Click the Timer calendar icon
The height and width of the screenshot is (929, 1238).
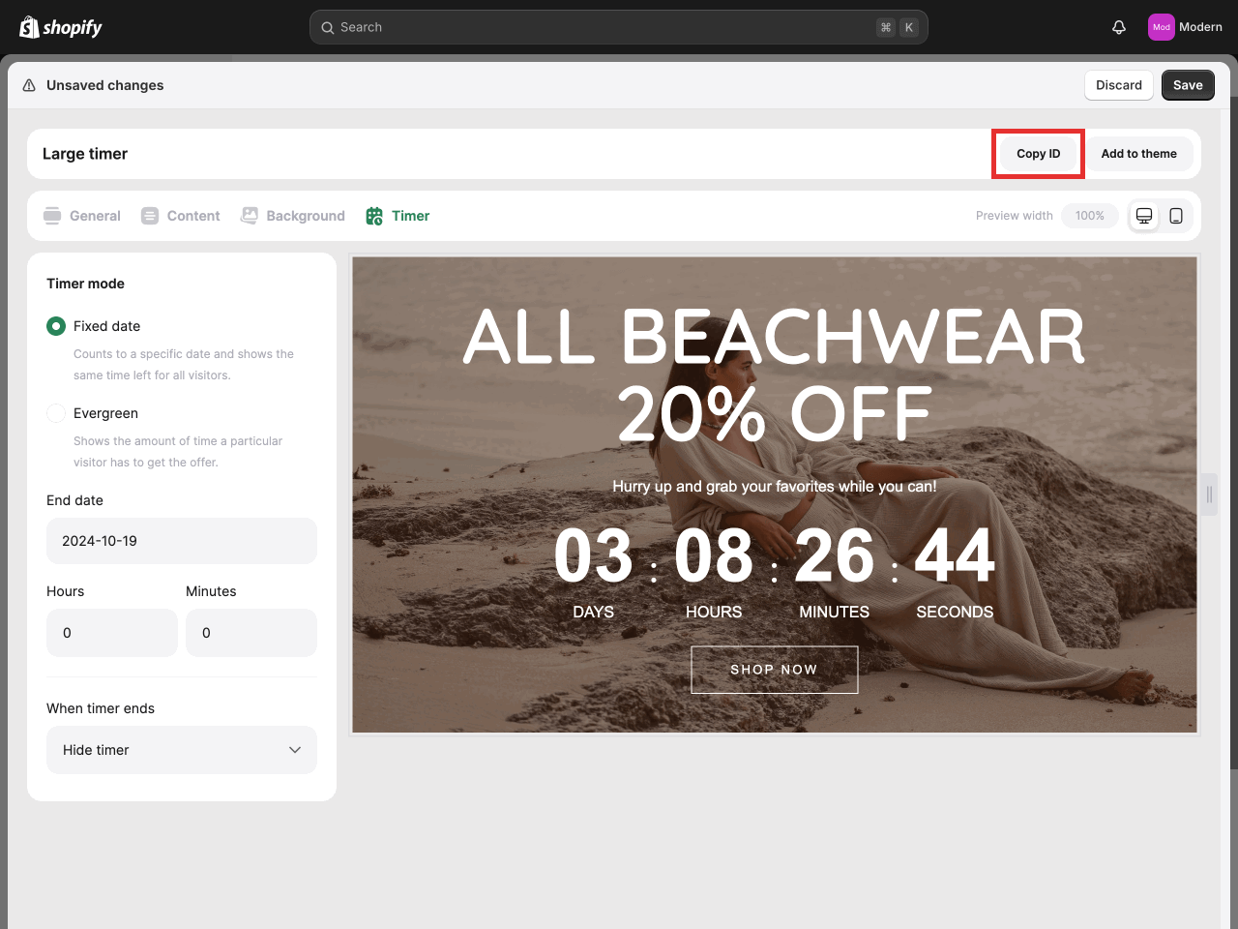tap(374, 216)
